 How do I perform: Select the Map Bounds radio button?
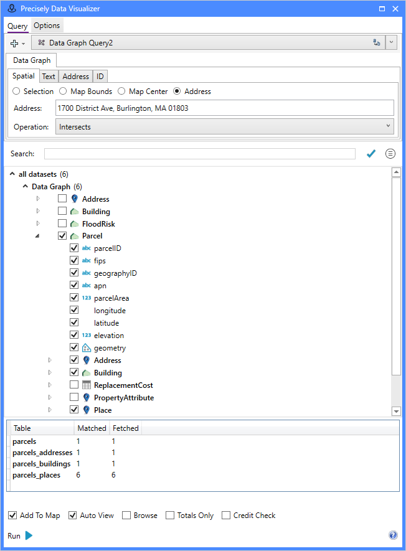(63, 91)
